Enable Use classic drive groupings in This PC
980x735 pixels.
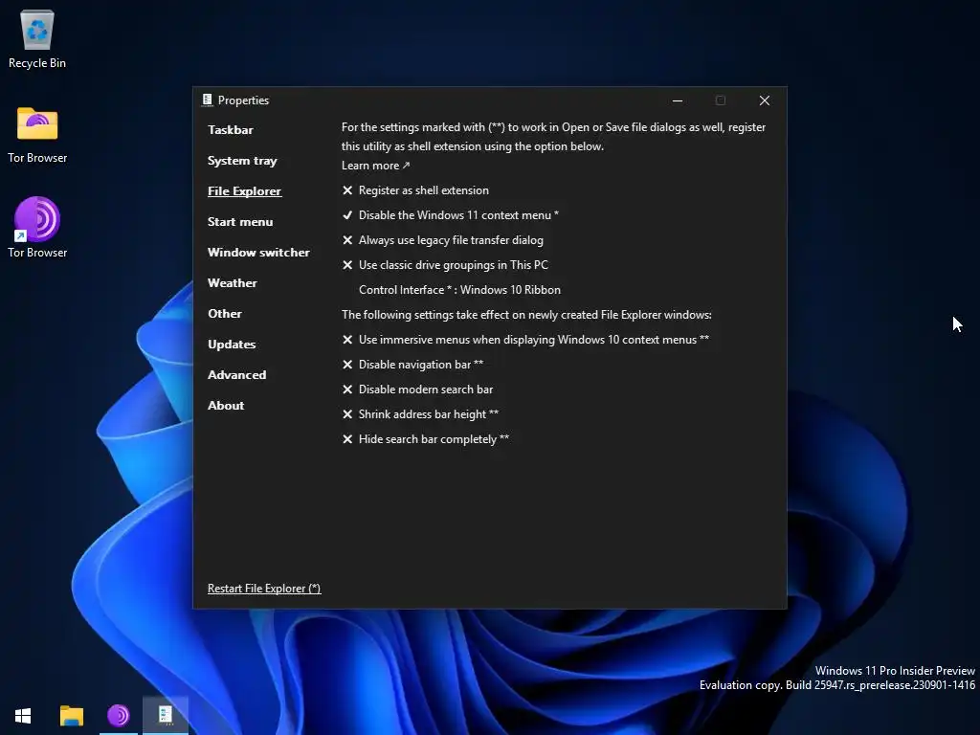coord(445,265)
